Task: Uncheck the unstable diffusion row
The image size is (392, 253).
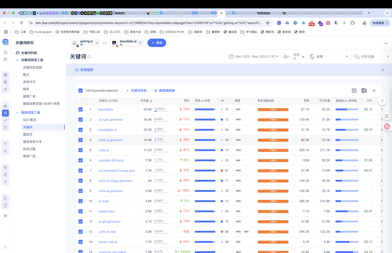Action: click(x=81, y=160)
